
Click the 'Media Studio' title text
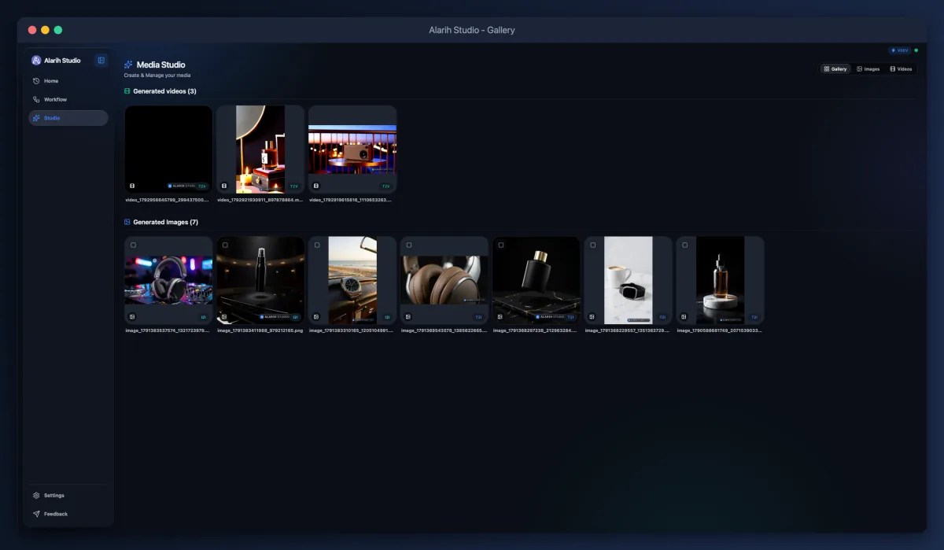click(161, 65)
